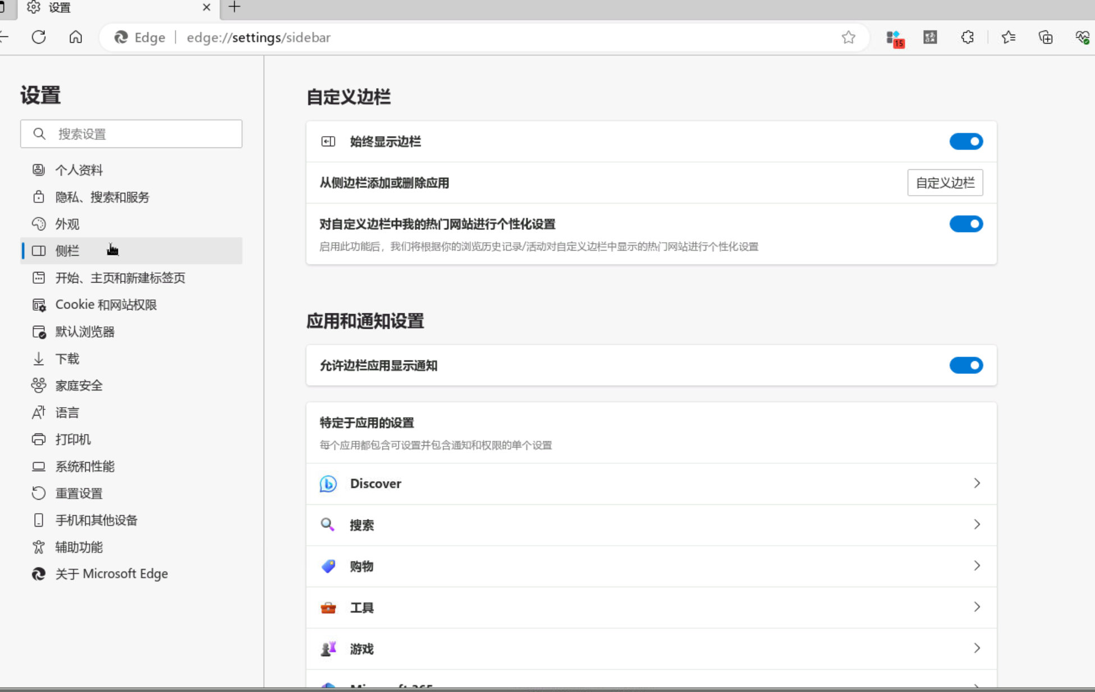The image size is (1095, 692).
Task: Open 关于 Microsoft Edge page
Action: click(111, 574)
